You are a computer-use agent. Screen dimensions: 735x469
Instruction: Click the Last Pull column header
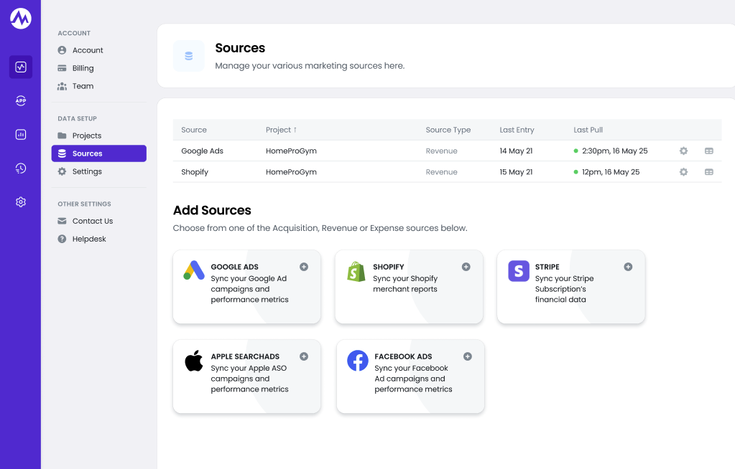[588, 130]
